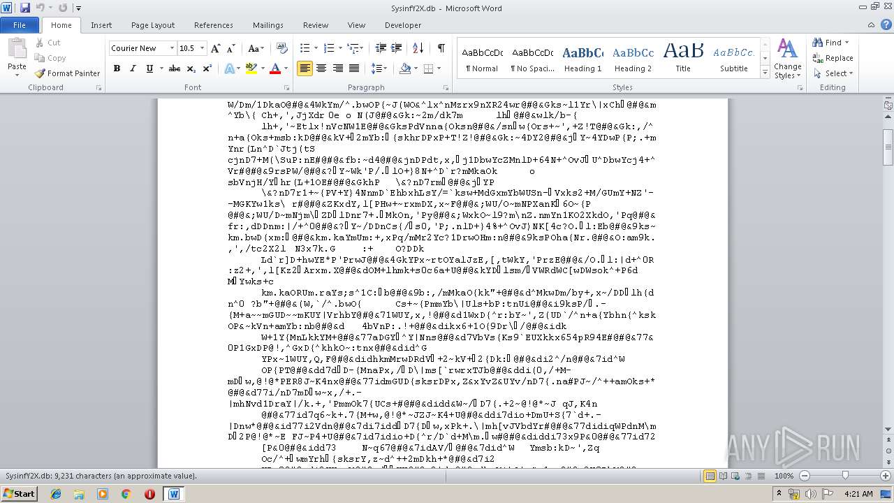This screenshot has height=503, width=894.
Task: Shrink font size with the smaller A icon
Action: click(x=231, y=48)
